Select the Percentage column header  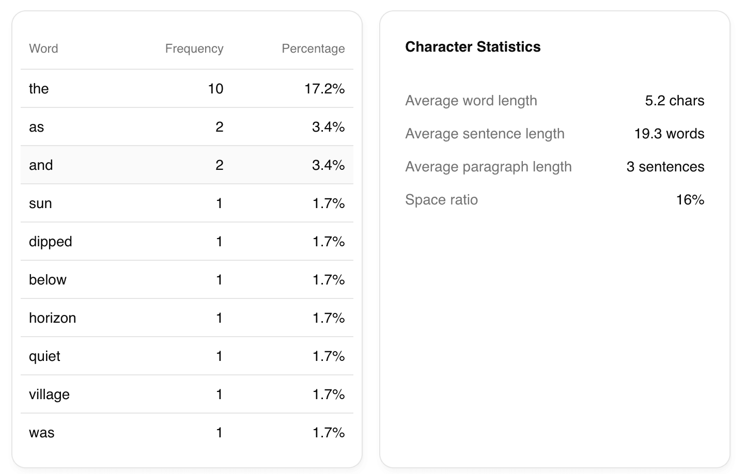[313, 49]
